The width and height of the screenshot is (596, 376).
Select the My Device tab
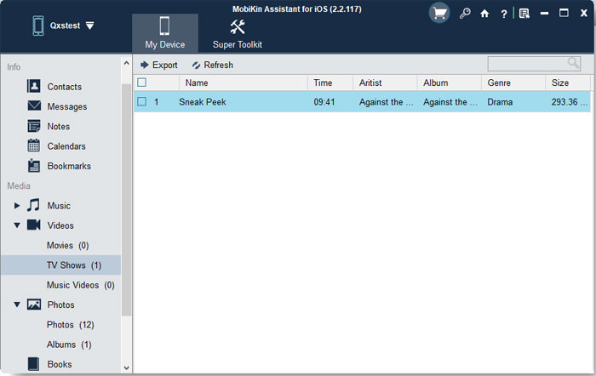click(165, 32)
